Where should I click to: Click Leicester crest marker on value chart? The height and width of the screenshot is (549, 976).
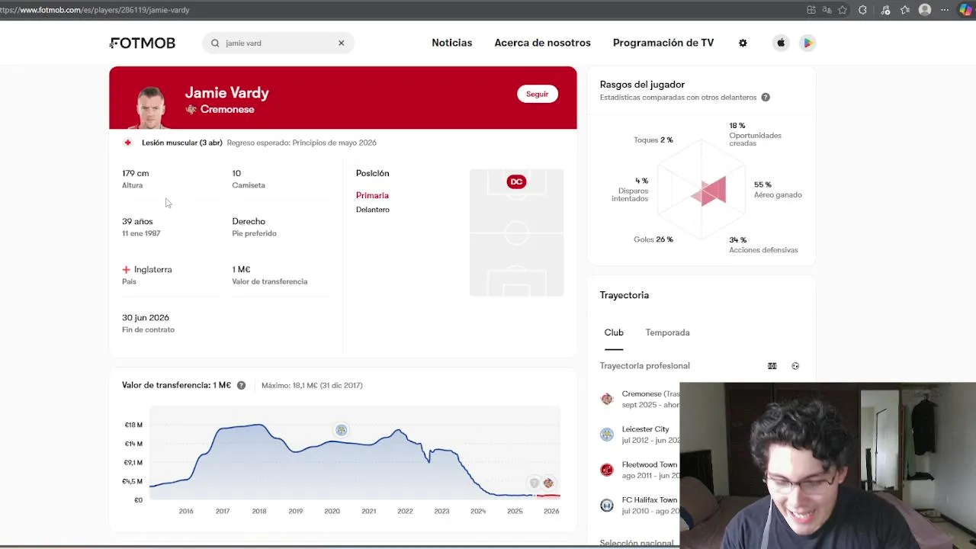pyautogui.click(x=341, y=430)
